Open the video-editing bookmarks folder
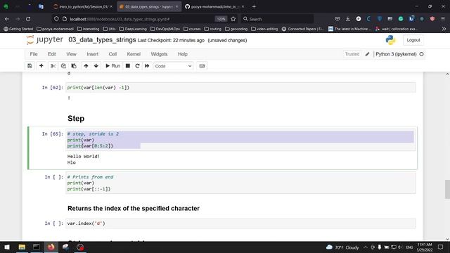Image resolution: width=450 pixels, height=253 pixels. click(264, 29)
